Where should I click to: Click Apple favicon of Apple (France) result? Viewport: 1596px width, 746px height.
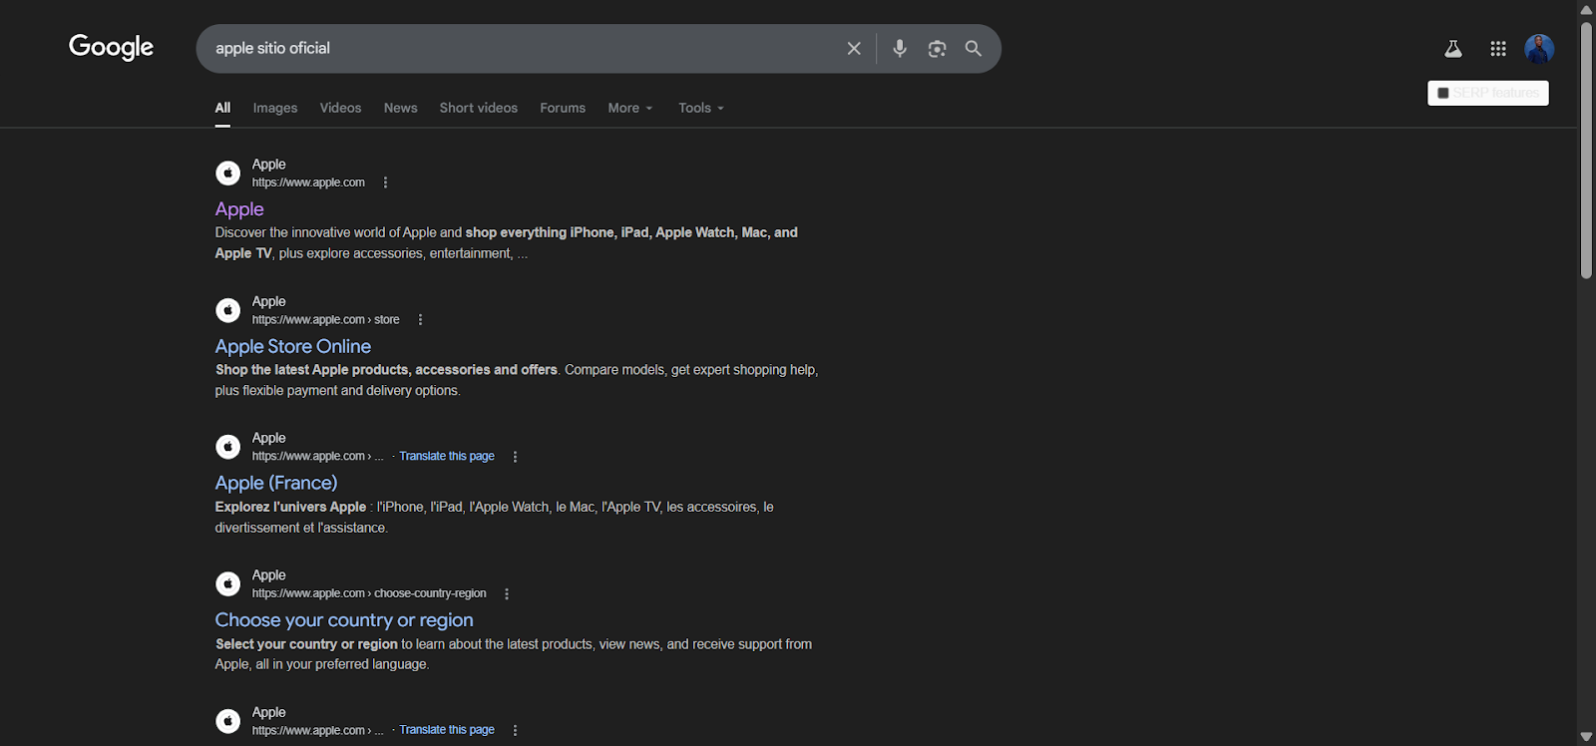[228, 447]
